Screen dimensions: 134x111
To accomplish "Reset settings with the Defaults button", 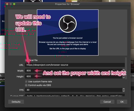I will point(16,102).
